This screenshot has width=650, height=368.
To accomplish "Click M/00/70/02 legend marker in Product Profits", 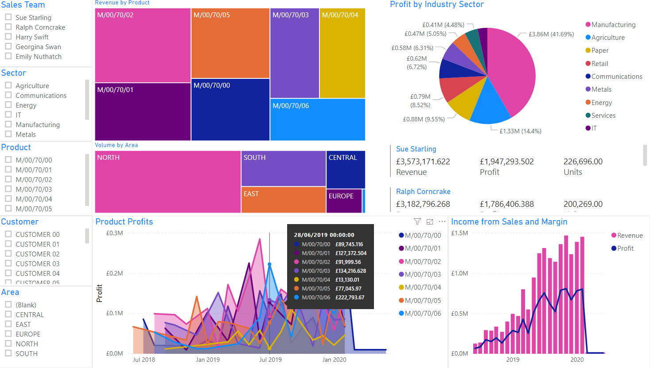I will 401,262.
